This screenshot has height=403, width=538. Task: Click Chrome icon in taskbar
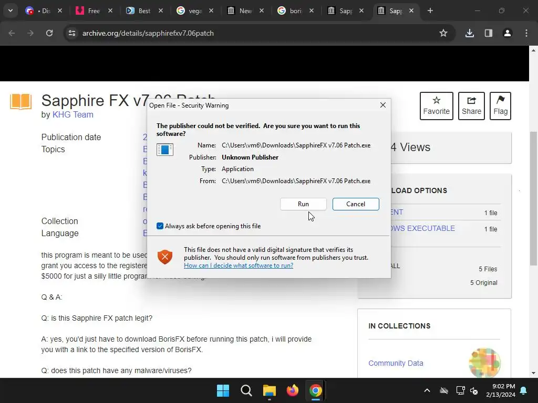[x=316, y=390]
